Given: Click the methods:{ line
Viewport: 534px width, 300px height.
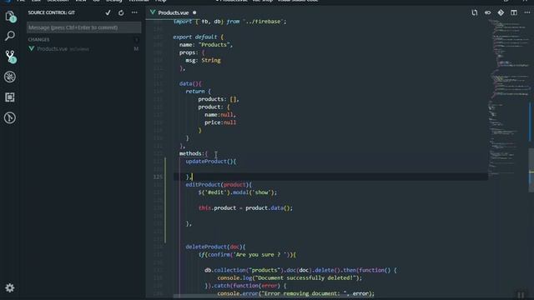Looking at the screenshot, I should 193,153.
